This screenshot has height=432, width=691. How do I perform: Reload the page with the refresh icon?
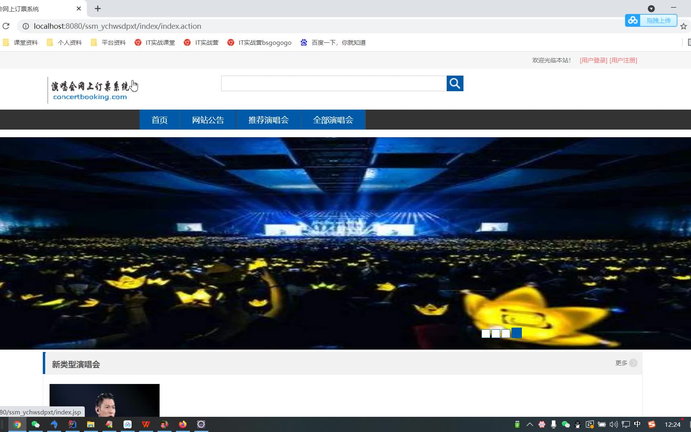pos(6,26)
